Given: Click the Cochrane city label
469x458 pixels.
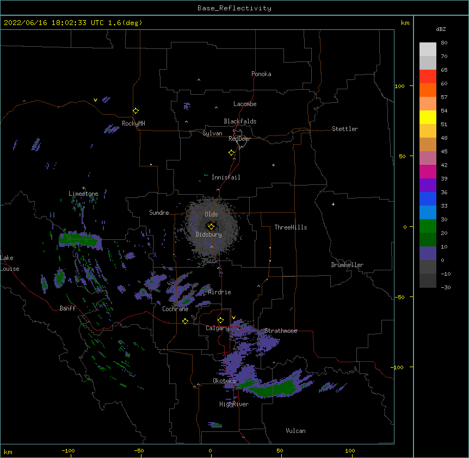Looking at the screenshot, I should [x=175, y=309].
